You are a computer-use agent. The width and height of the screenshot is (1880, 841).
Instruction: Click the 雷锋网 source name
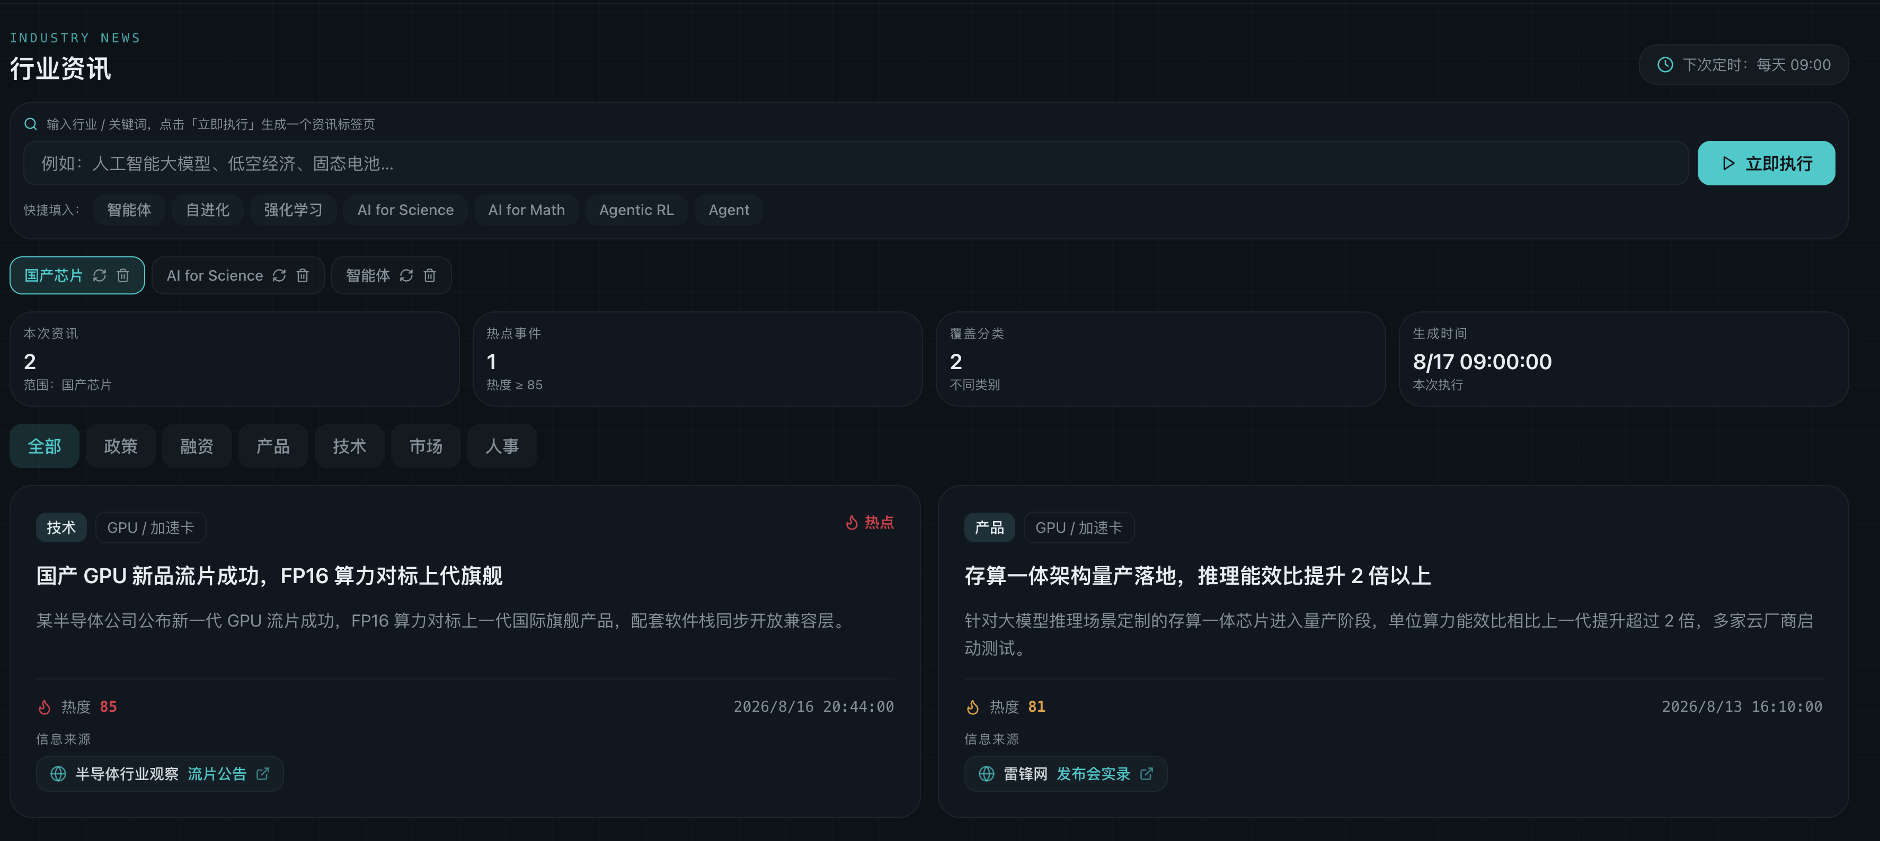(x=1025, y=774)
